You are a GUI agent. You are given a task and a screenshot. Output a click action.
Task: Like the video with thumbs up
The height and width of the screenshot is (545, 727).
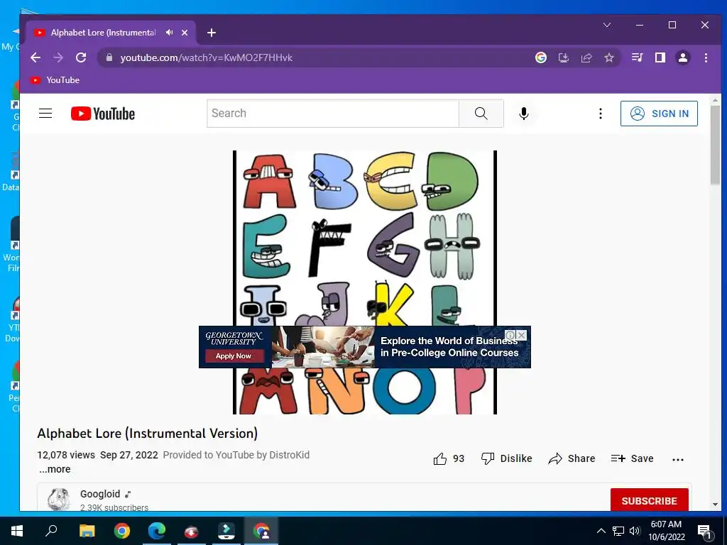449,459
